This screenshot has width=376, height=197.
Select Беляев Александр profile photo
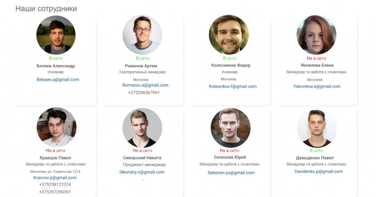[56, 35]
